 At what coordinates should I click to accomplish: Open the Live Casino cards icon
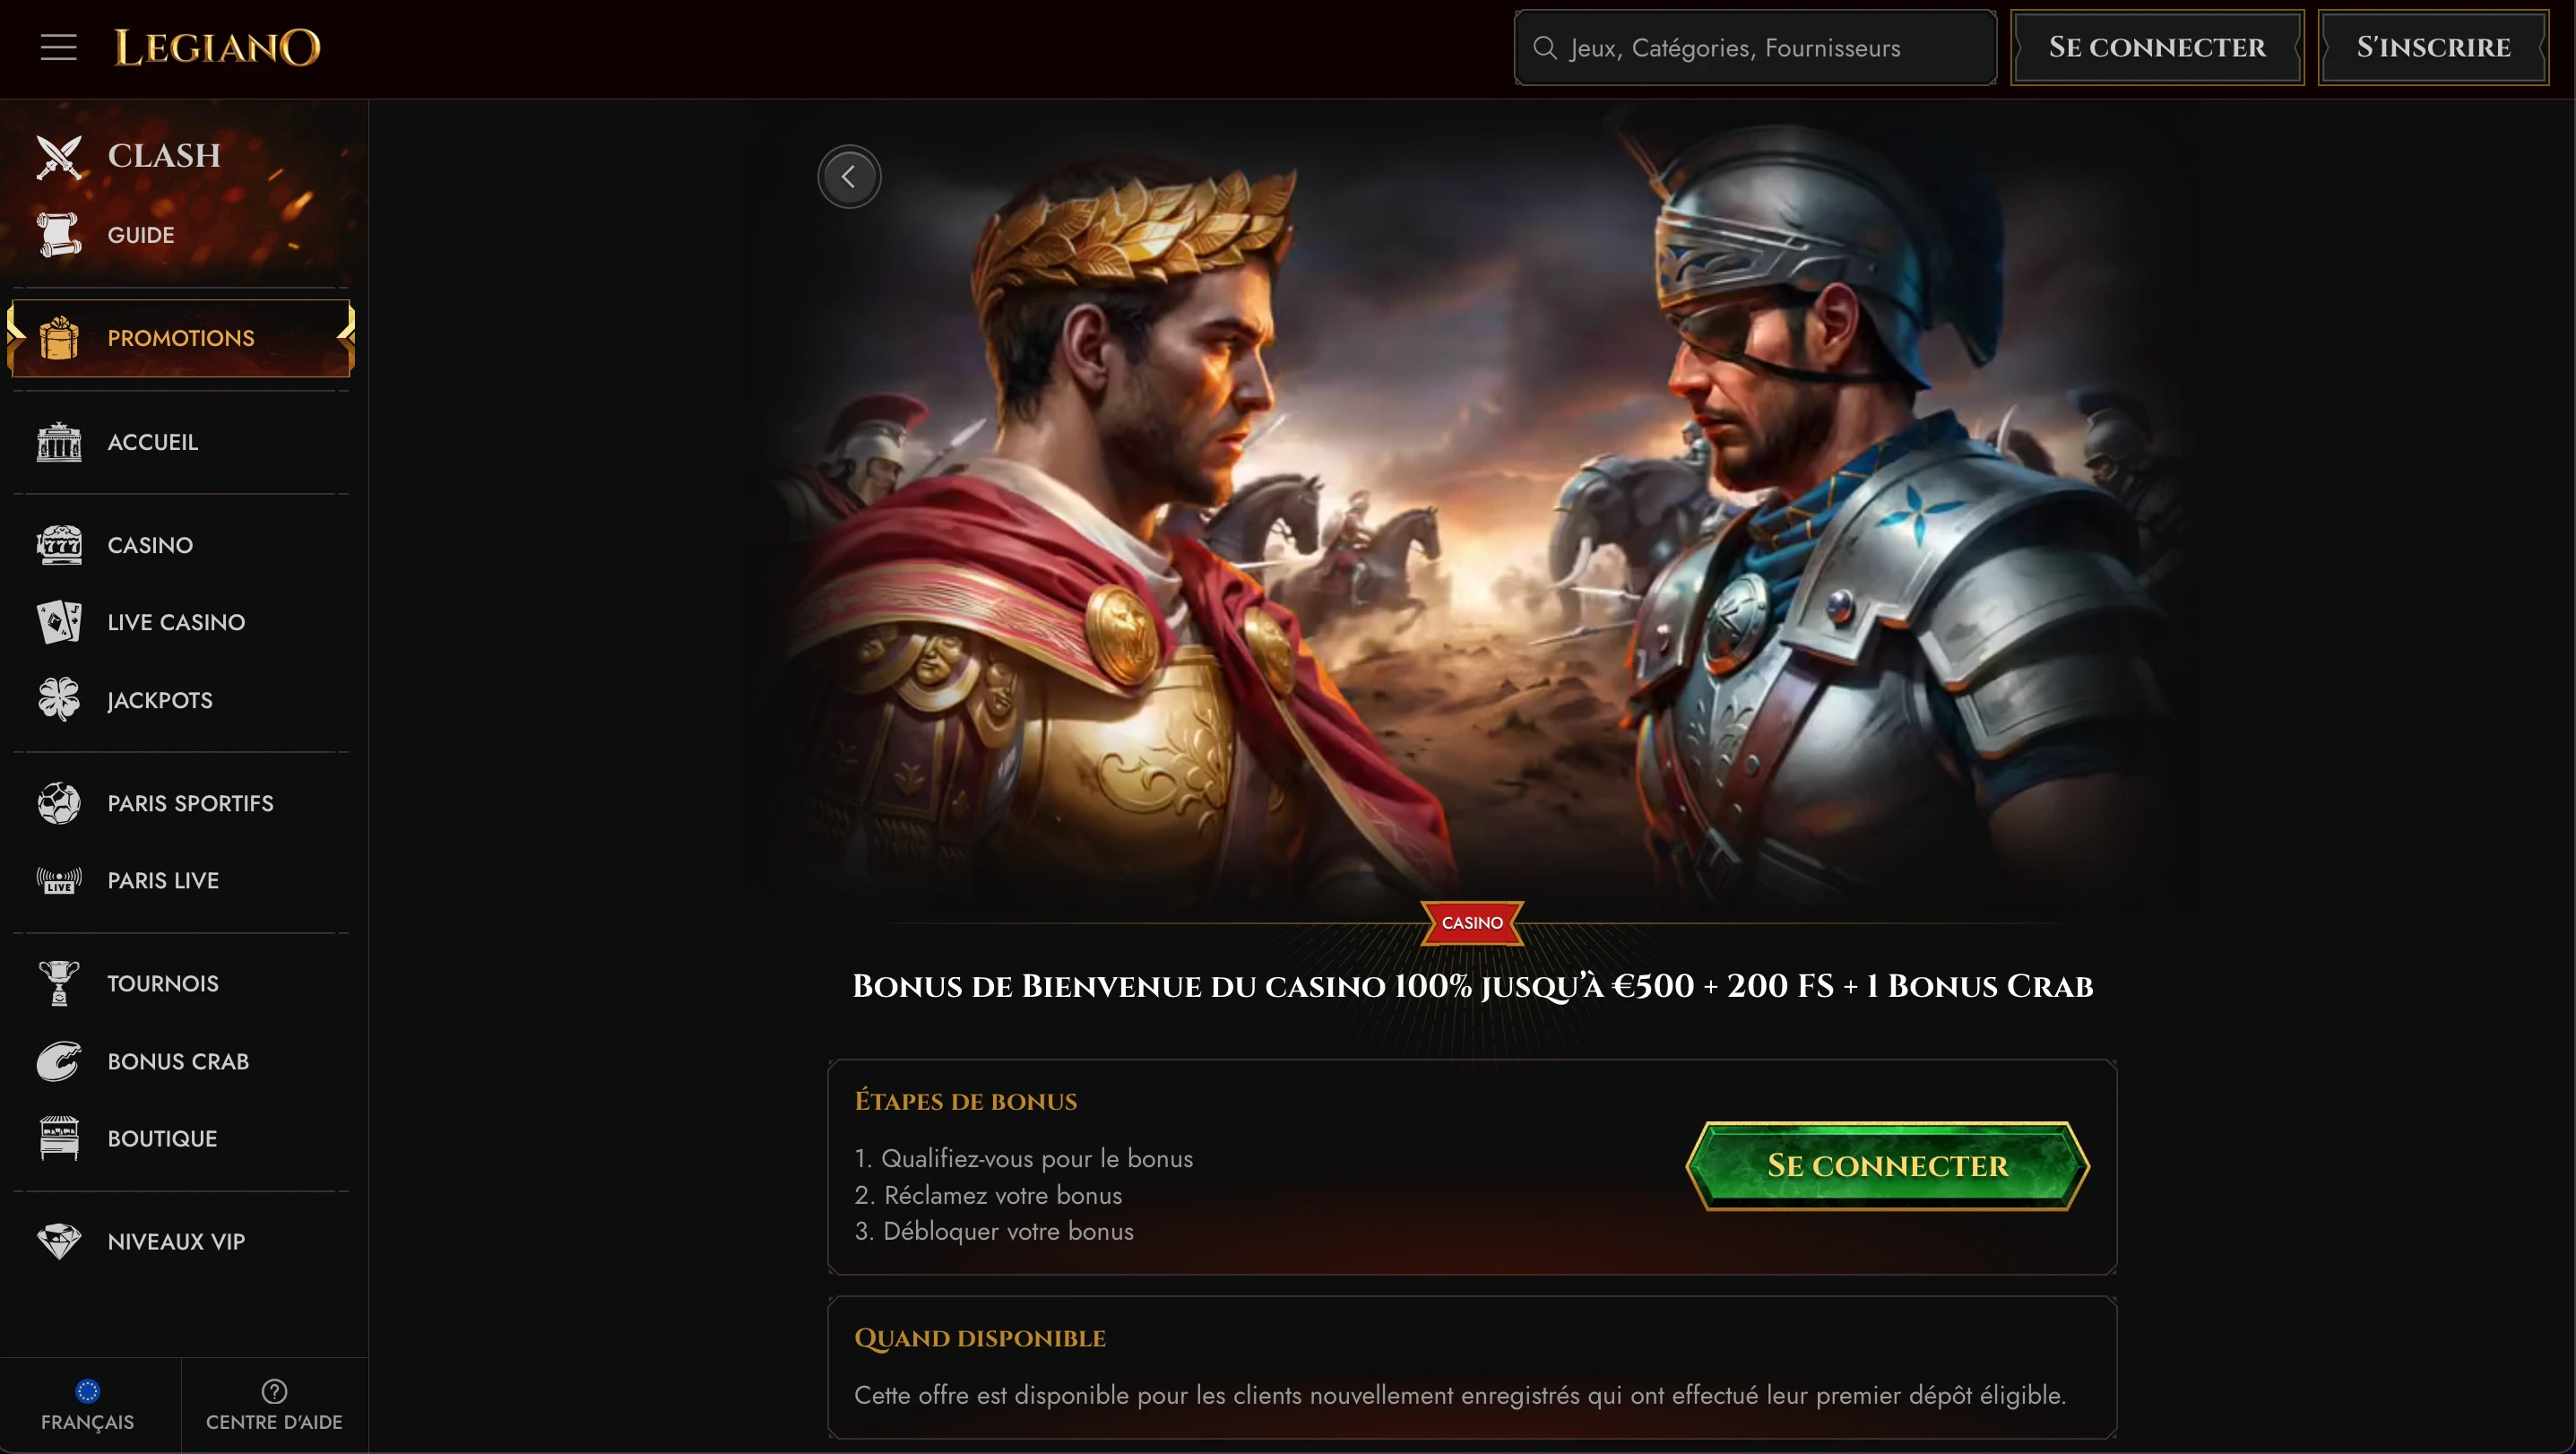click(x=59, y=622)
